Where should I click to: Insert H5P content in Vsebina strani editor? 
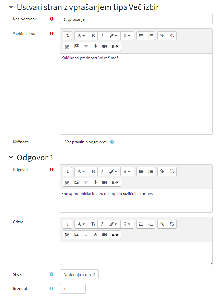coord(115,46)
